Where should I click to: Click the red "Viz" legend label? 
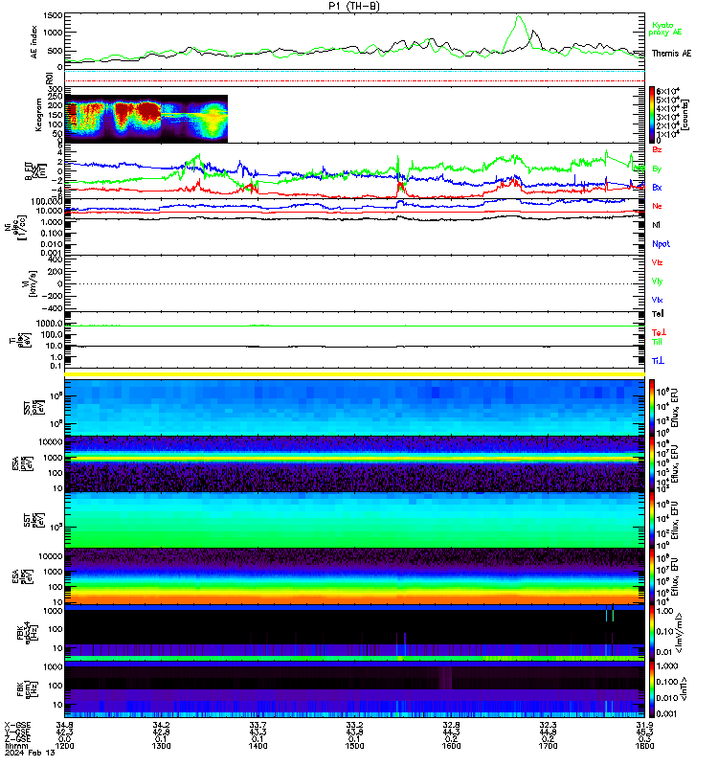pos(657,262)
